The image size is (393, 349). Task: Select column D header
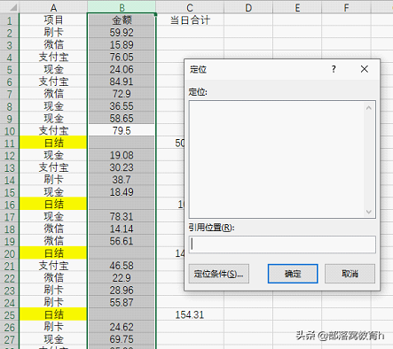[248, 7]
